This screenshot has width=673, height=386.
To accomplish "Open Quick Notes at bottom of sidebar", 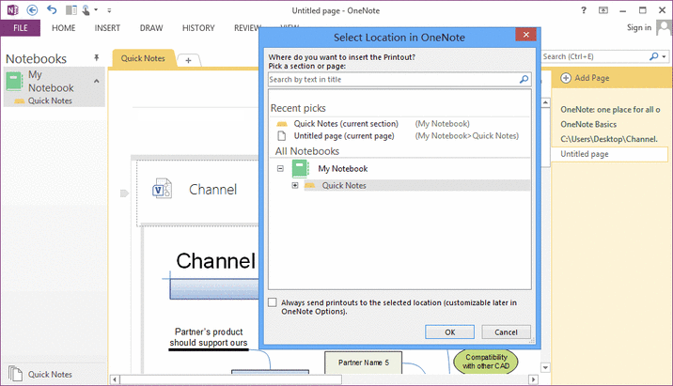I will click(x=50, y=375).
